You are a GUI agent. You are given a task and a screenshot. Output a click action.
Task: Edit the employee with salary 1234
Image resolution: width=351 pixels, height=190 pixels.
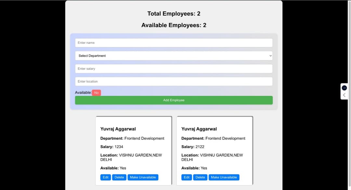[x=106, y=177]
